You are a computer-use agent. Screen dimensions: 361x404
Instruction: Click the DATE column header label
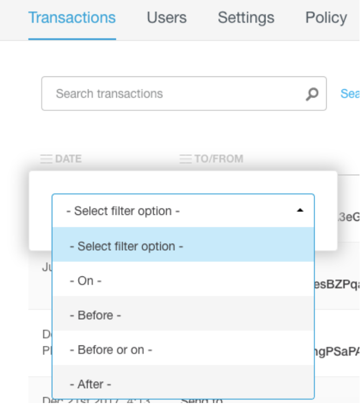click(68, 159)
